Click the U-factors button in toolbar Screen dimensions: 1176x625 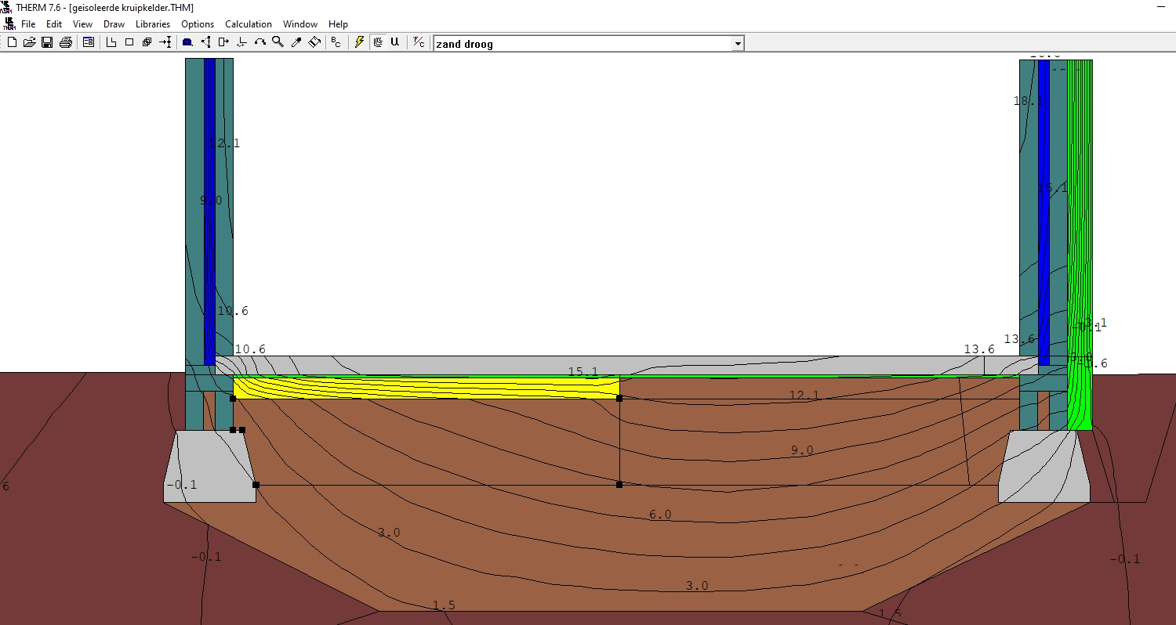[x=394, y=42]
